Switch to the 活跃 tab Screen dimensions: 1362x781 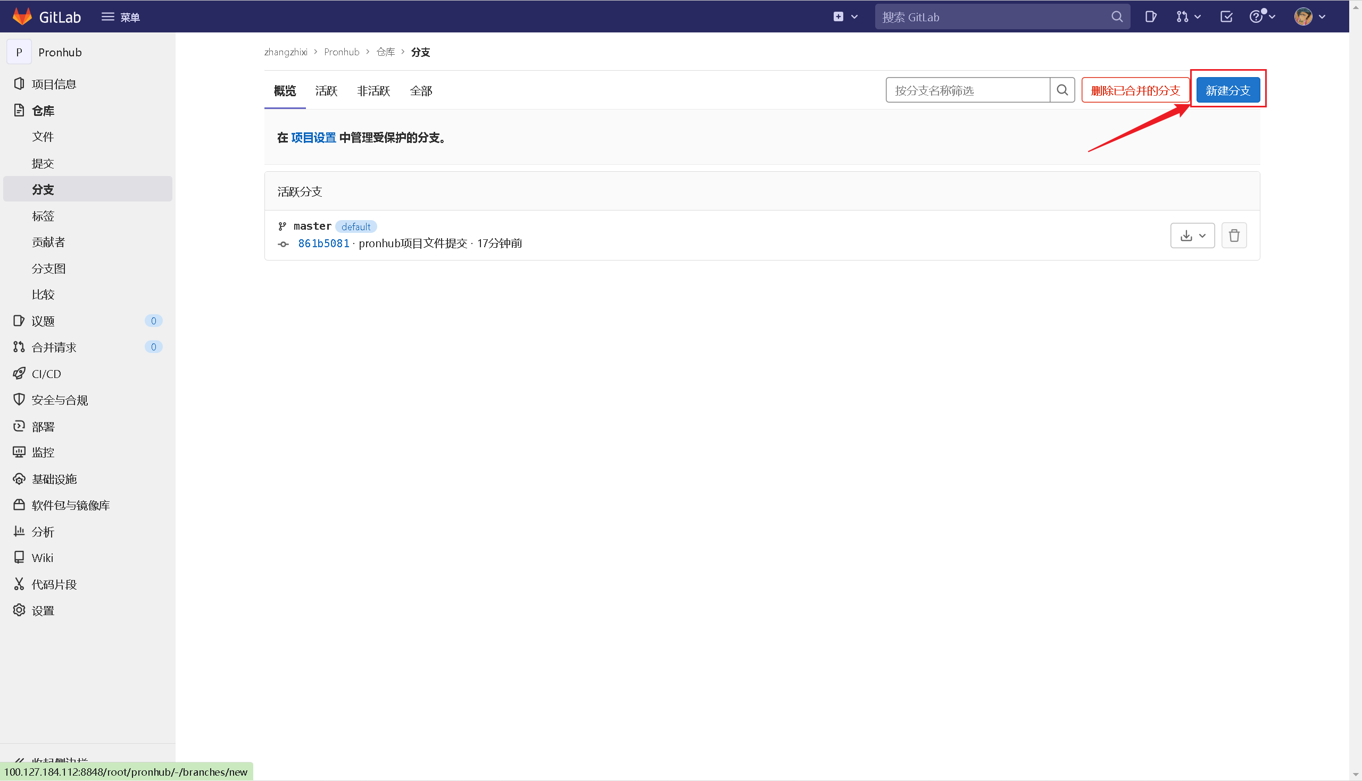click(326, 91)
